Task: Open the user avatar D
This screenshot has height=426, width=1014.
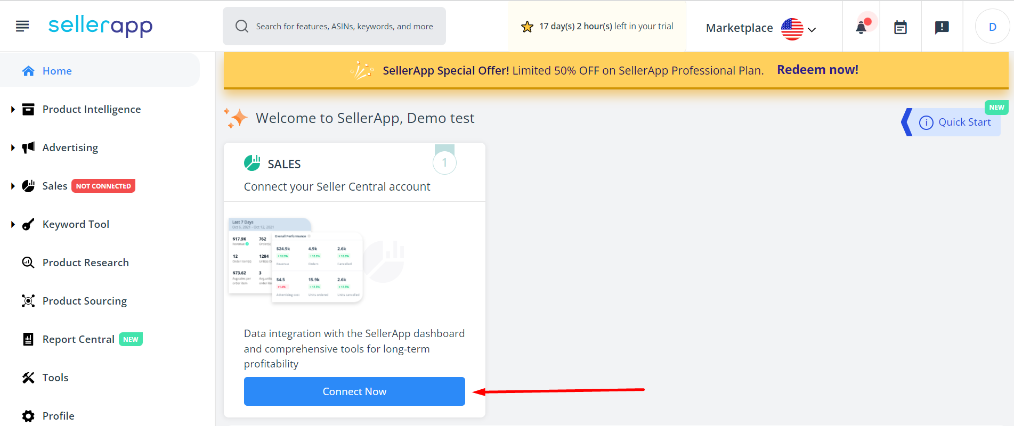Action: pos(992,27)
